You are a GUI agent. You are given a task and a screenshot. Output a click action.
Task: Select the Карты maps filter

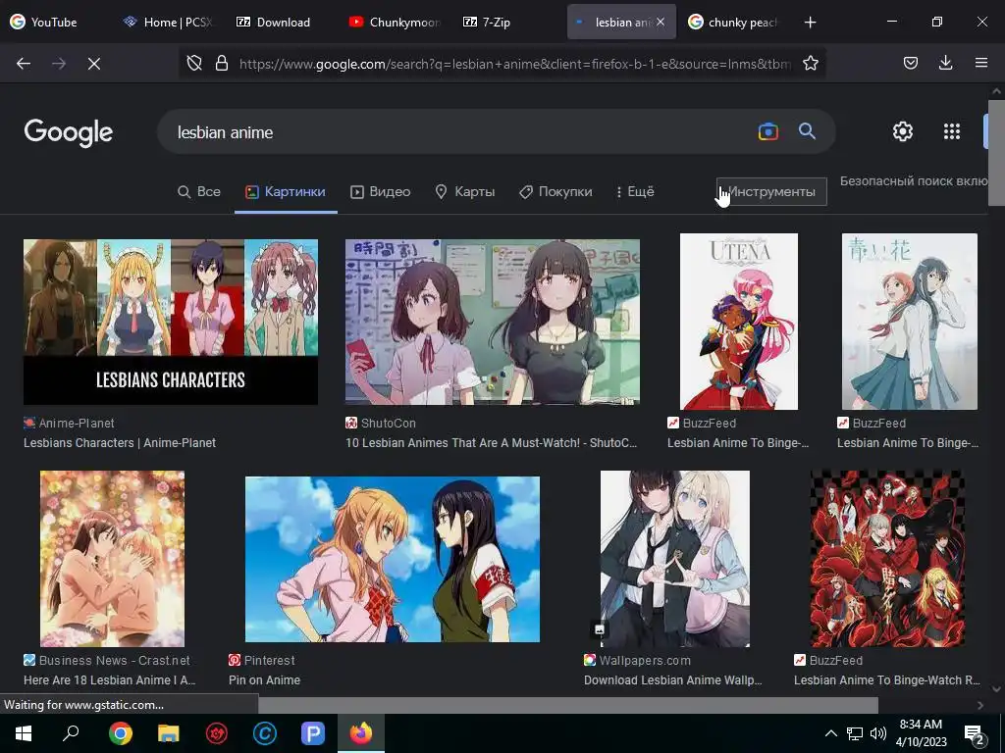(464, 191)
